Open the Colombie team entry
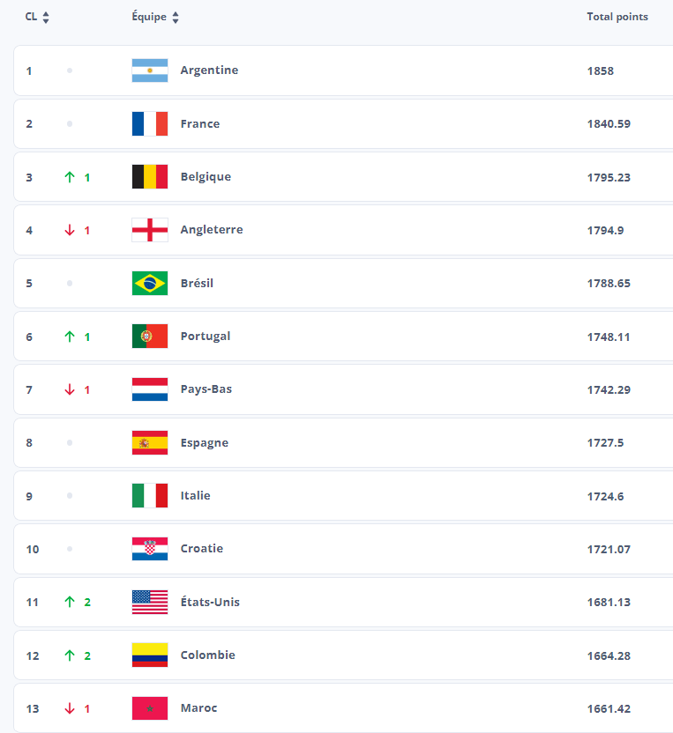 point(208,655)
